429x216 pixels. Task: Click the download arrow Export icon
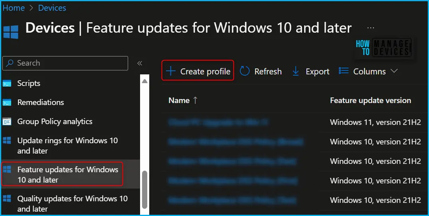click(x=296, y=72)
